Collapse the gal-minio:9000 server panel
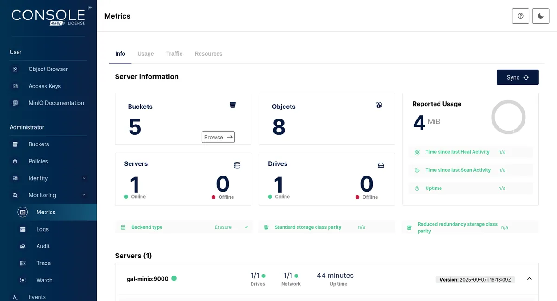 (x=529, y=279)
